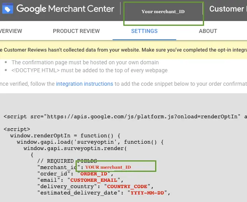247x202 pixels.
Task: Click the Customer heading in the header
Action: tap(227, 9)
